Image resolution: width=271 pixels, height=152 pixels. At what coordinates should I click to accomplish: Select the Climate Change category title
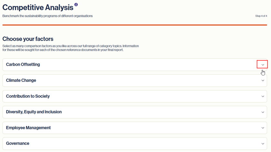click(21, 80)
